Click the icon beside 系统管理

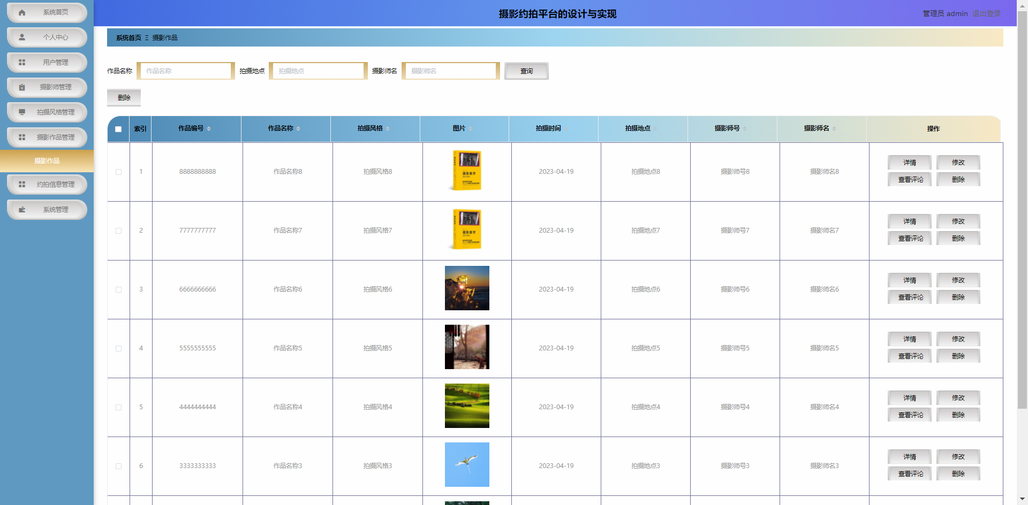[x=22, y=210]
